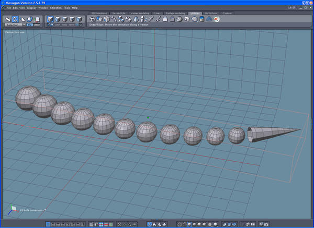Open the File menu
The image size is (314, 228).
tap(9, 8)
